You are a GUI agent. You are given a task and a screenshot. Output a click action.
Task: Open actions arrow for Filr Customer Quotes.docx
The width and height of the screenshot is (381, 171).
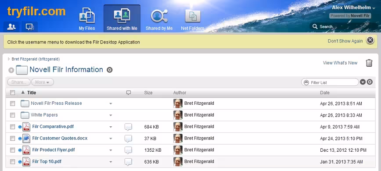pyautogui.click(x=111, y=139)
